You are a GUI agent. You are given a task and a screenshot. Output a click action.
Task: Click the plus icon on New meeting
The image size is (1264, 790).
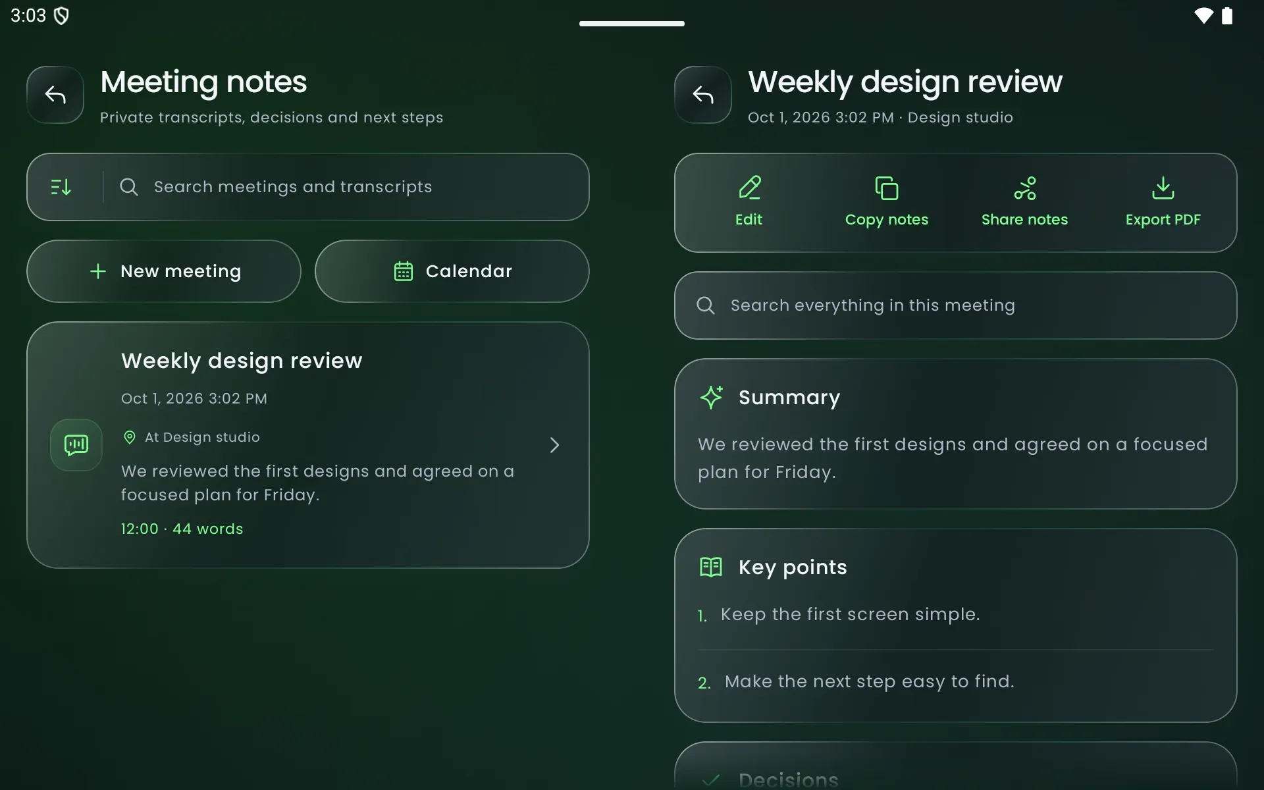(98, 271)
